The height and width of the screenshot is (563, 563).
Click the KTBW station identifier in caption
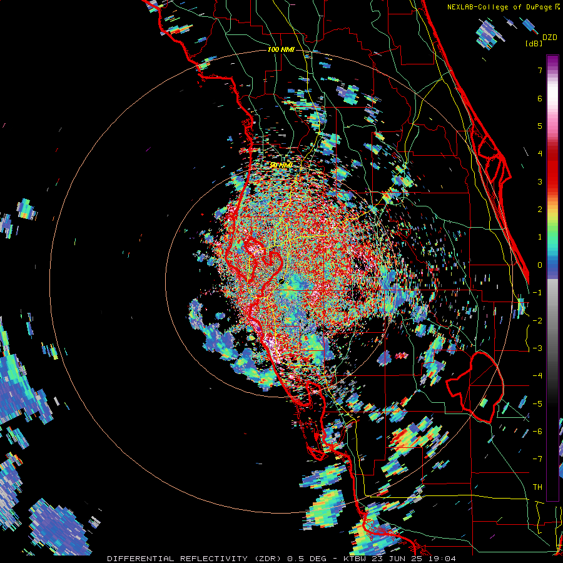coord(355,559)
